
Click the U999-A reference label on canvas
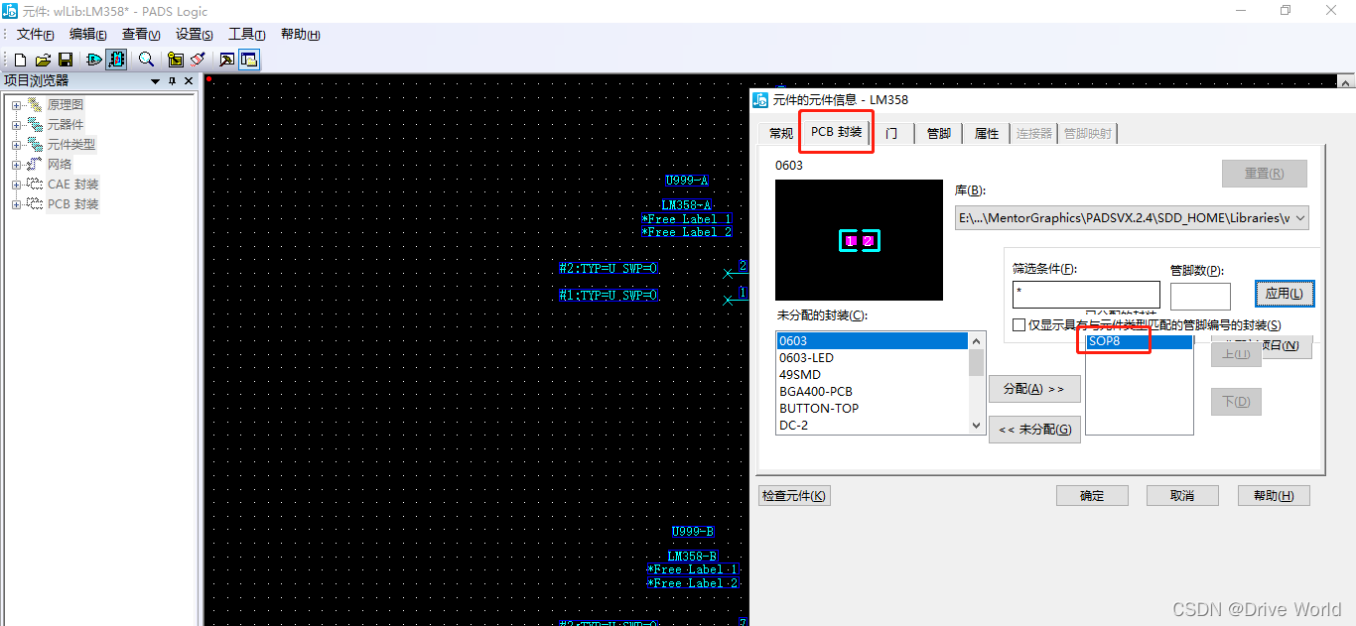pyautogui.click(x=687, y=181)
